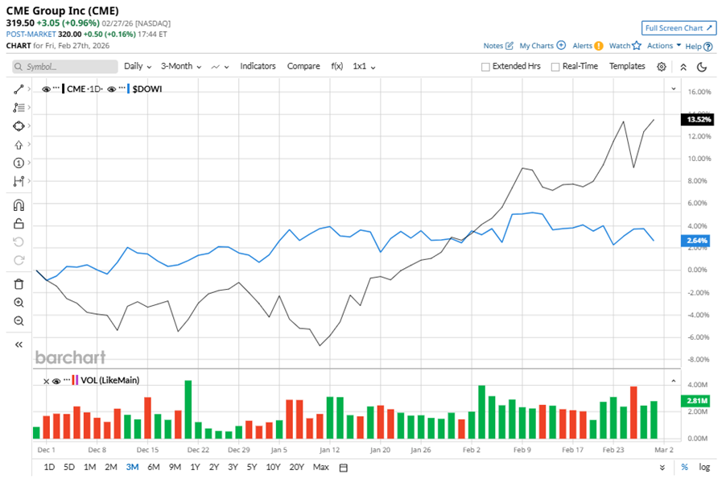
Task: Open CME series options ellipsis
Action: tap(56, 88)
